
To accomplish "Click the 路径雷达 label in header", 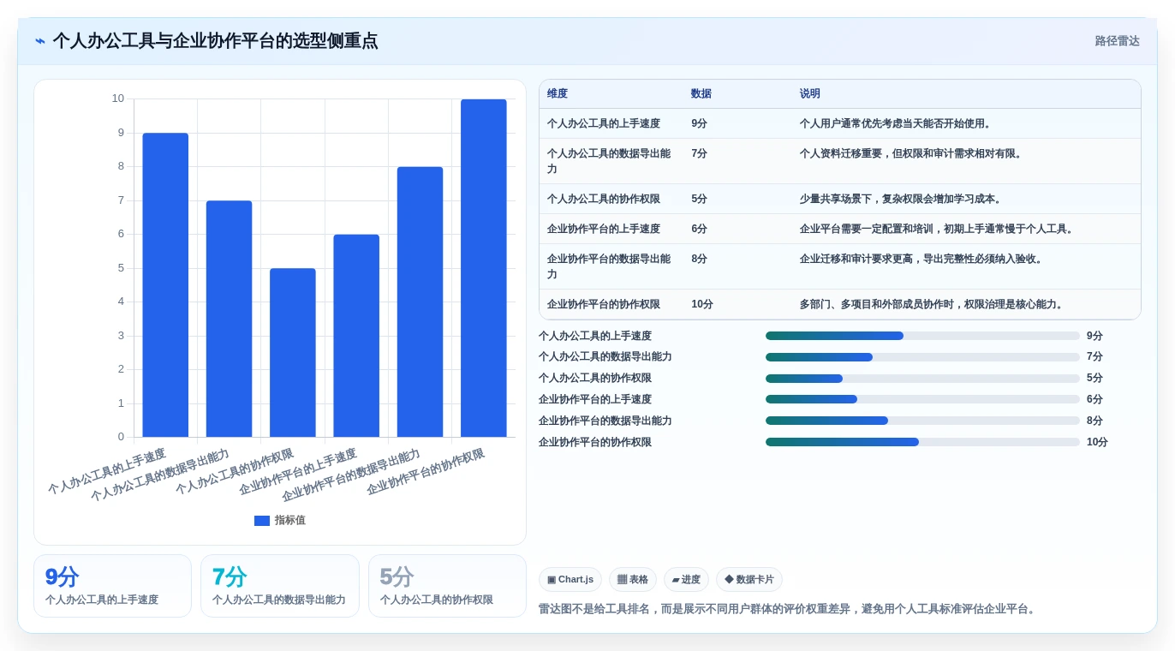I will coord(1117,41).
